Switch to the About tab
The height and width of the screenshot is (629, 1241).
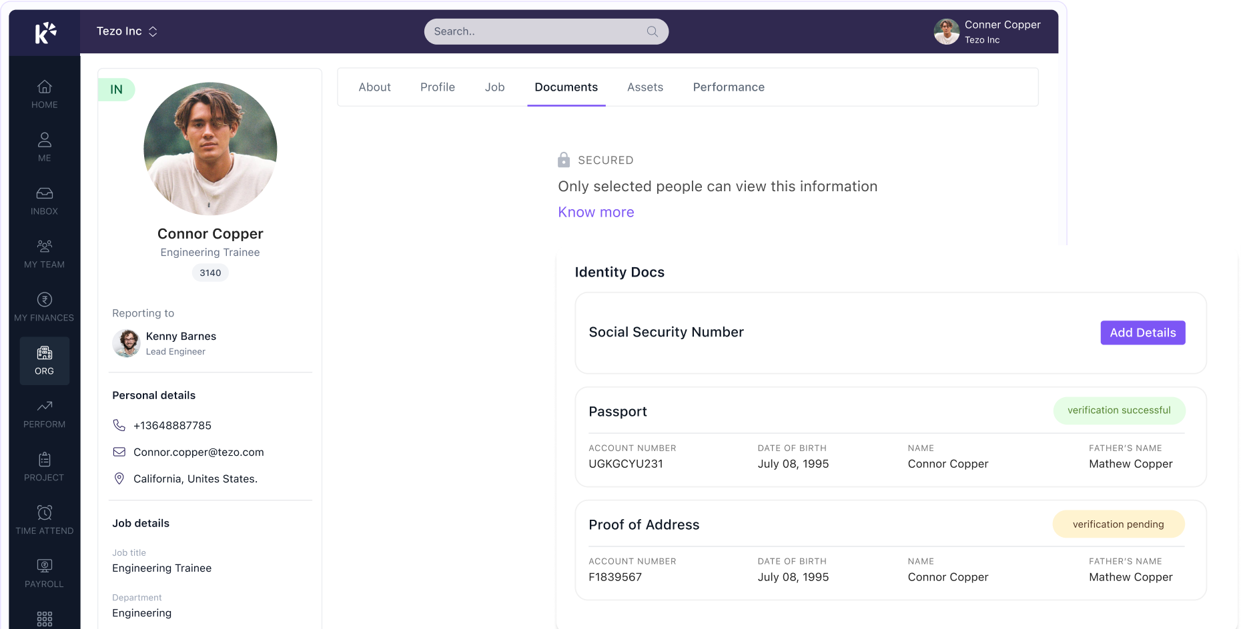(x=374, y=87)
